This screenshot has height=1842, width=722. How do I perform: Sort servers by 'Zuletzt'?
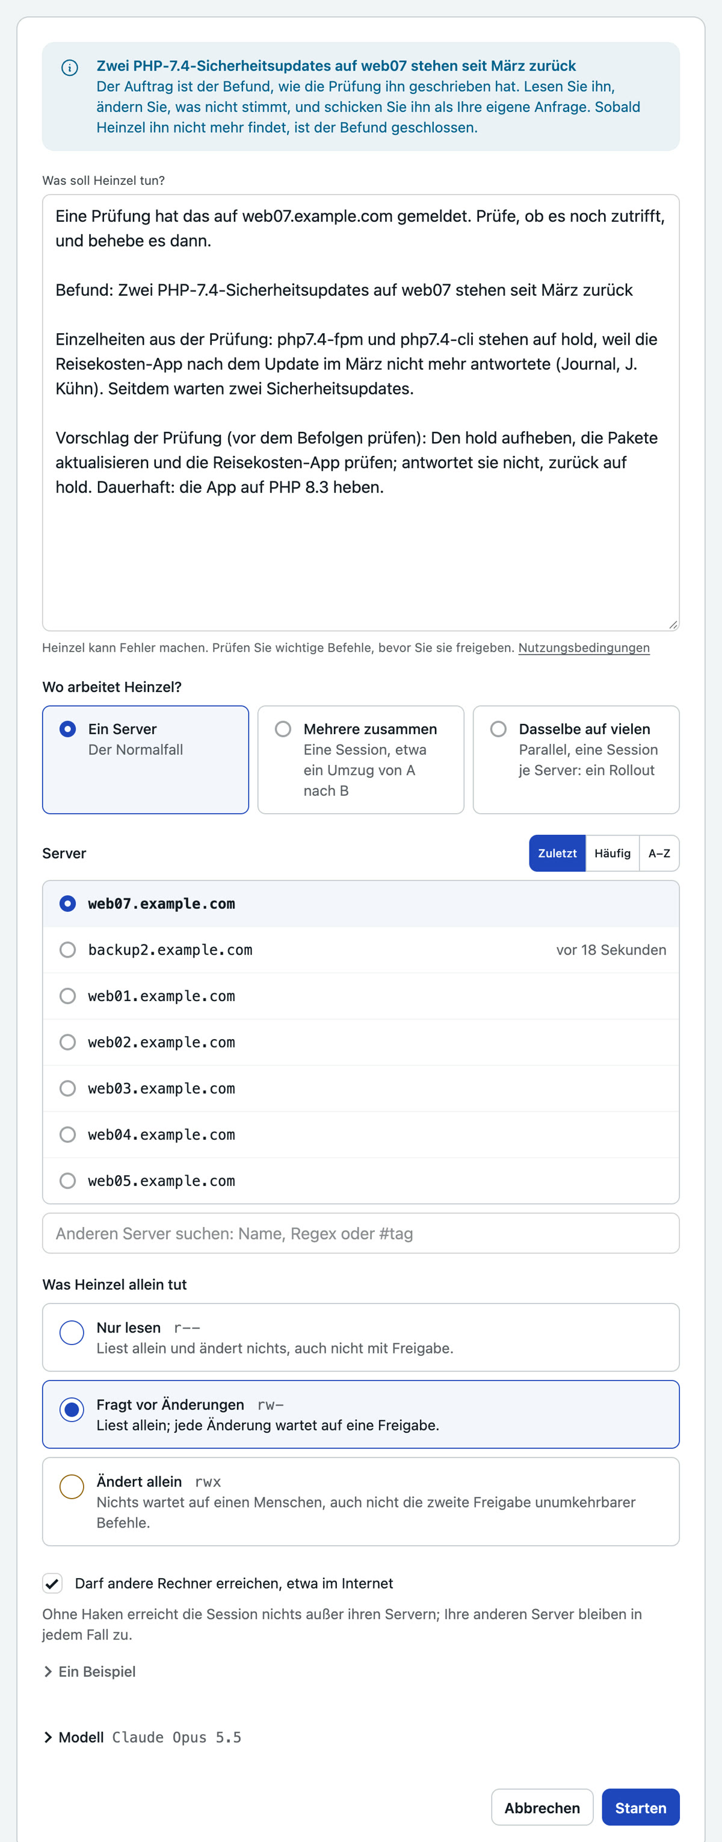pos(557,853)
